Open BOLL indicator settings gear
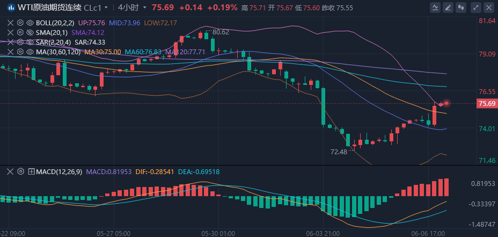Viewport: 498px width, 237px height. pos(20,23)
